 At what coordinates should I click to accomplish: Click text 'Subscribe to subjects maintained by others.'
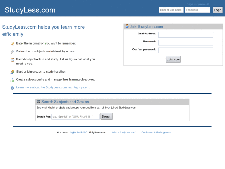[x=45, y=51]
